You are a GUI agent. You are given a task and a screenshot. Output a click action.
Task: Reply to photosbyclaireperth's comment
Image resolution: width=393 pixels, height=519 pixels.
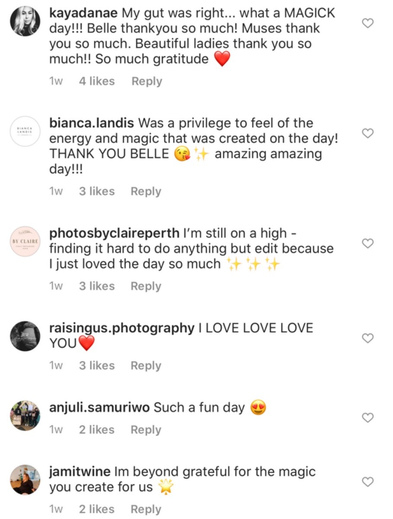coord(146,286)
